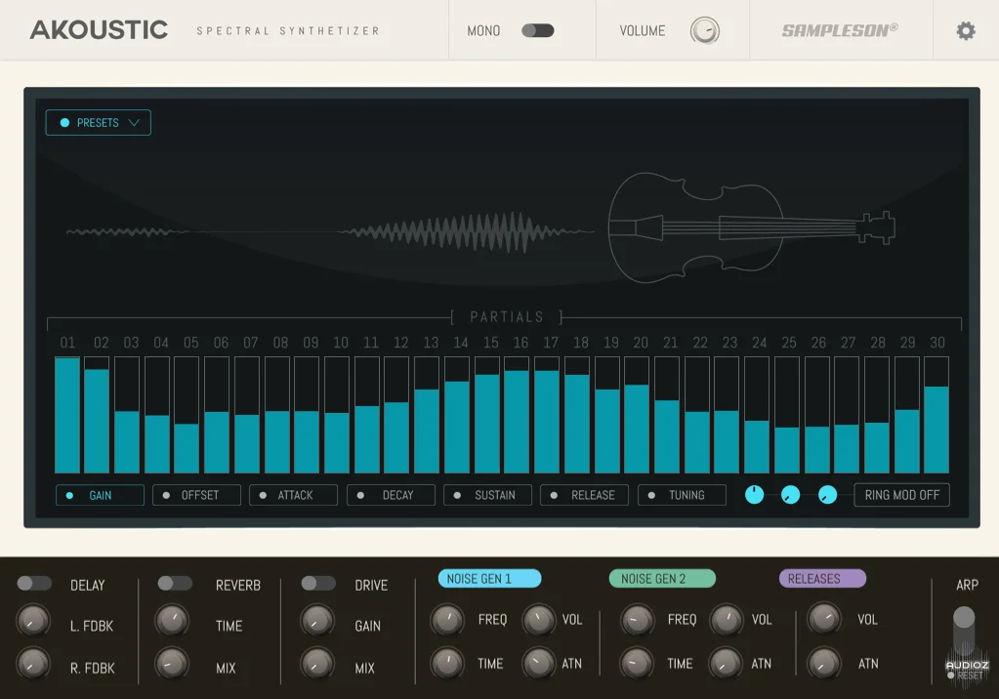999x699 pixels.
Task: Adjust partial 01 gain bar
Action: [67, 415]
